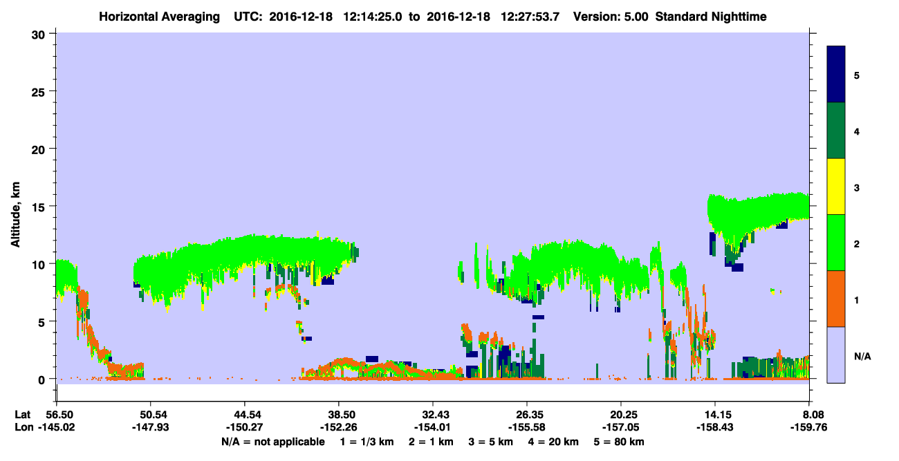
Task: Click the bright green colorbar segment labeled 2
Action: pyautogui.click(x=836, y=243)
